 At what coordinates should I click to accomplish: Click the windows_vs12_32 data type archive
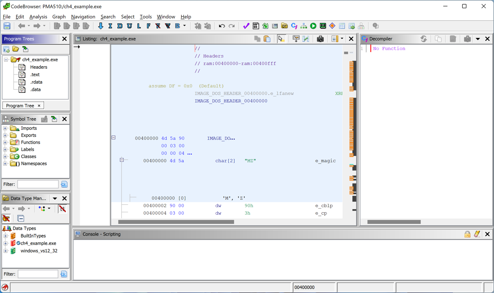pyautogui.click(x=39, y=251)
